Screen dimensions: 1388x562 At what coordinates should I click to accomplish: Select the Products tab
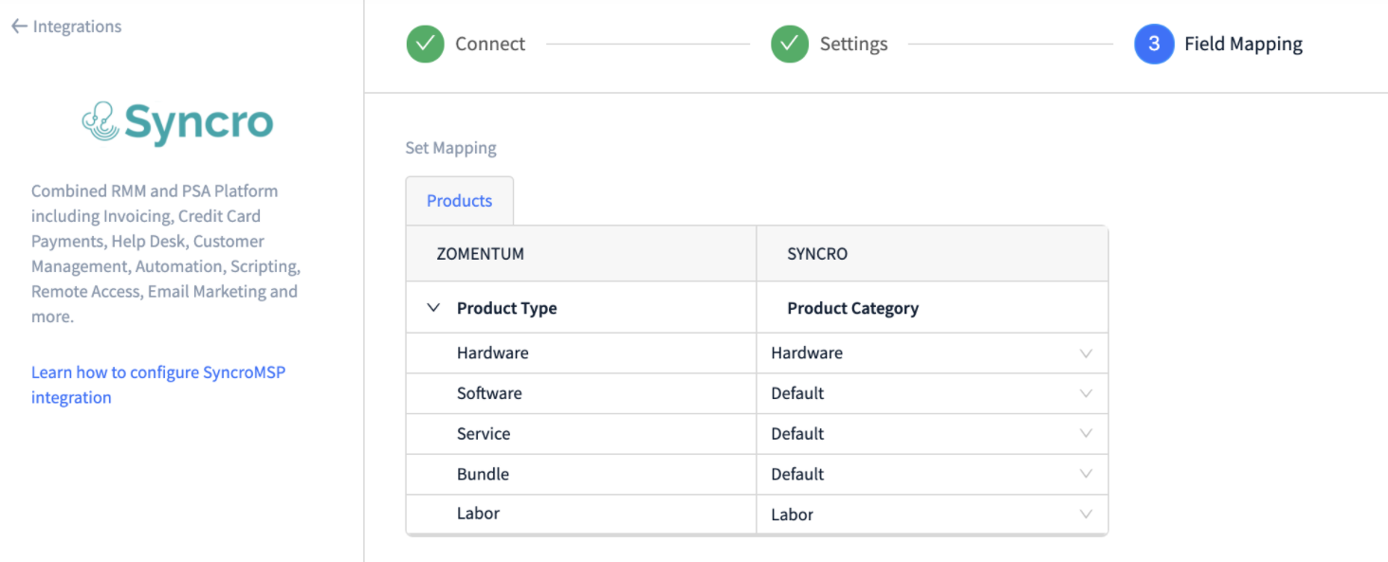(x=459, y=201)
